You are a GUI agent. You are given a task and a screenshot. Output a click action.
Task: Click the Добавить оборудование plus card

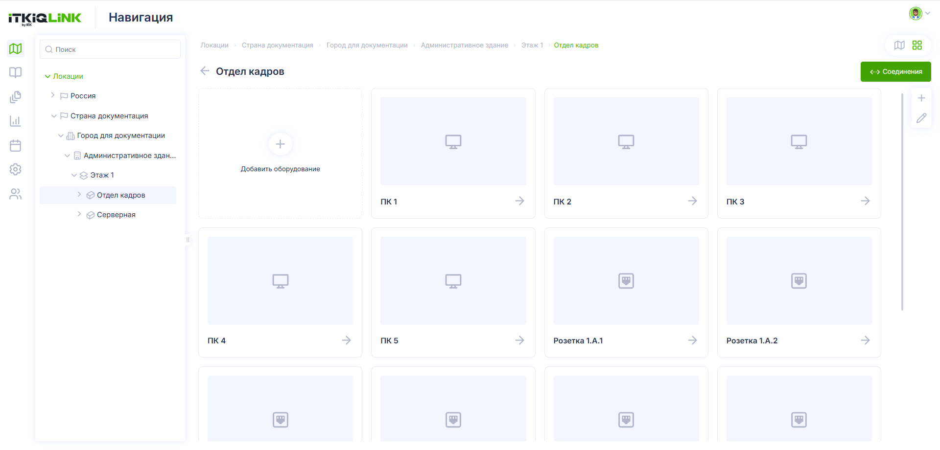pos(280,153)
